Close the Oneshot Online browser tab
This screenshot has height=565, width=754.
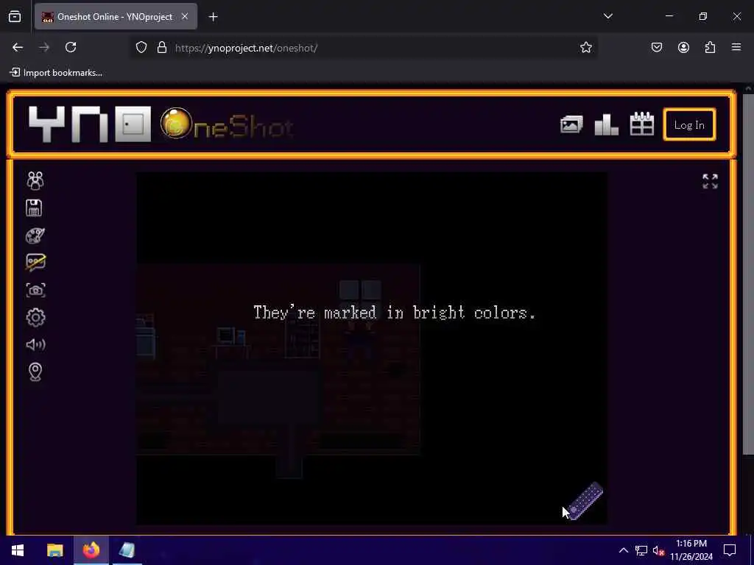pos(185,17)
